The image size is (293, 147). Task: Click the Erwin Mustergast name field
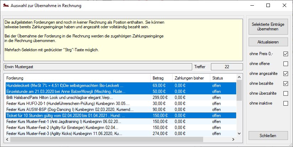(x=97, y=67)
